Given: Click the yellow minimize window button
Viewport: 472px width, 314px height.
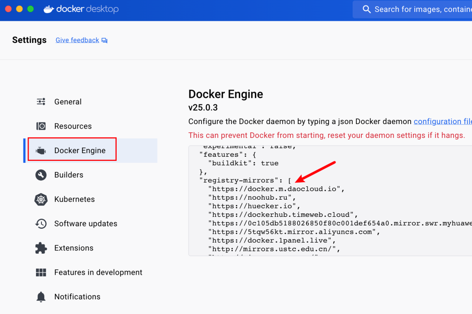Looking at the screenshot, I should coord(19,9).
